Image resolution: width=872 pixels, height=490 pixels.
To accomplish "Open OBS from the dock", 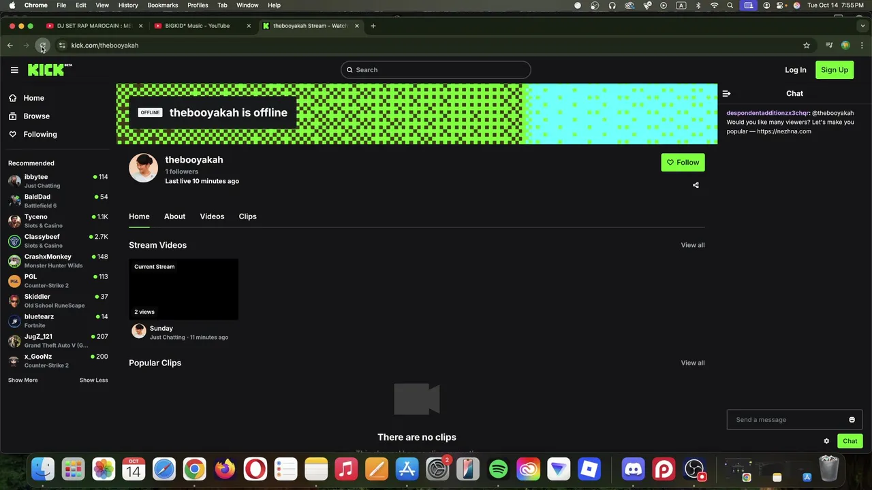I will tap(694, 469).
